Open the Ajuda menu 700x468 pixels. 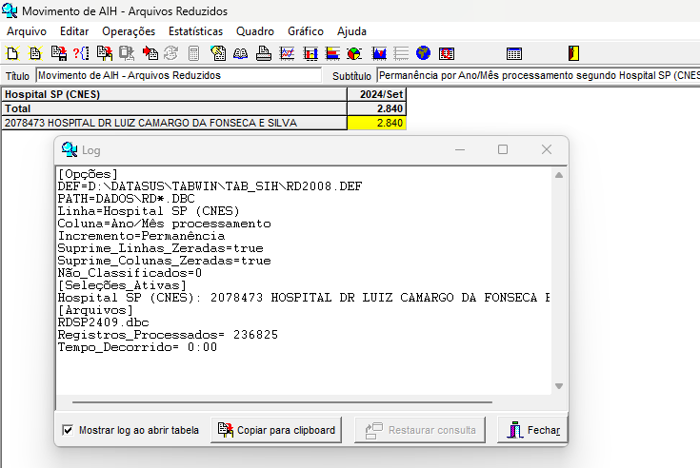click(x=351, y=31)
